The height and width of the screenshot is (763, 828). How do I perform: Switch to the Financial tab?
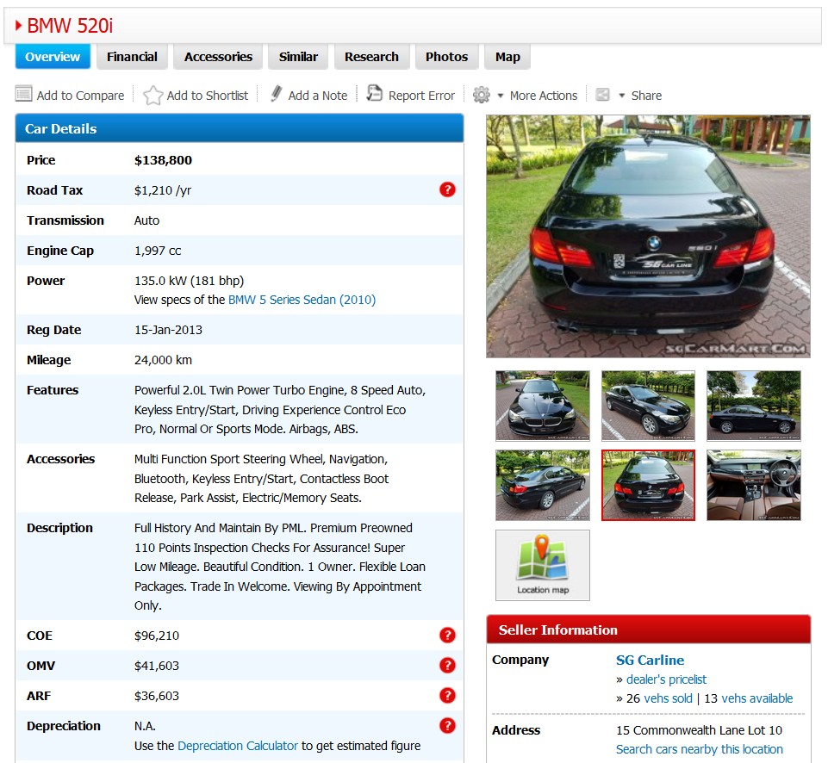pyautogui.click(x=132, y=57)
